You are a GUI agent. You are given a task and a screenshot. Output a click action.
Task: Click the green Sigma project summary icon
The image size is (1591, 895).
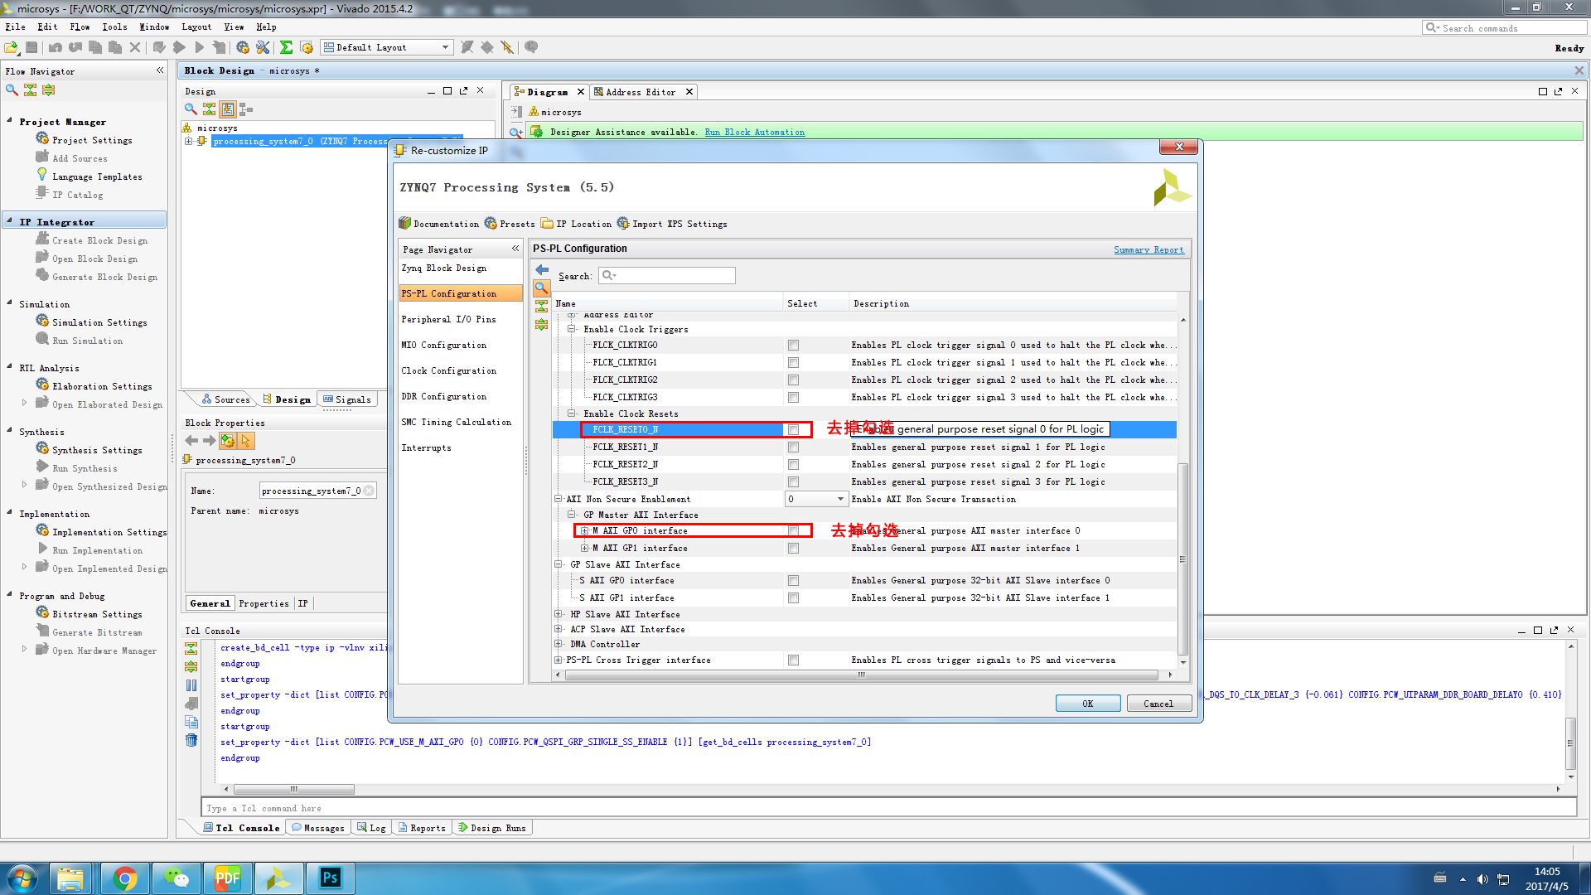[286, 47]
